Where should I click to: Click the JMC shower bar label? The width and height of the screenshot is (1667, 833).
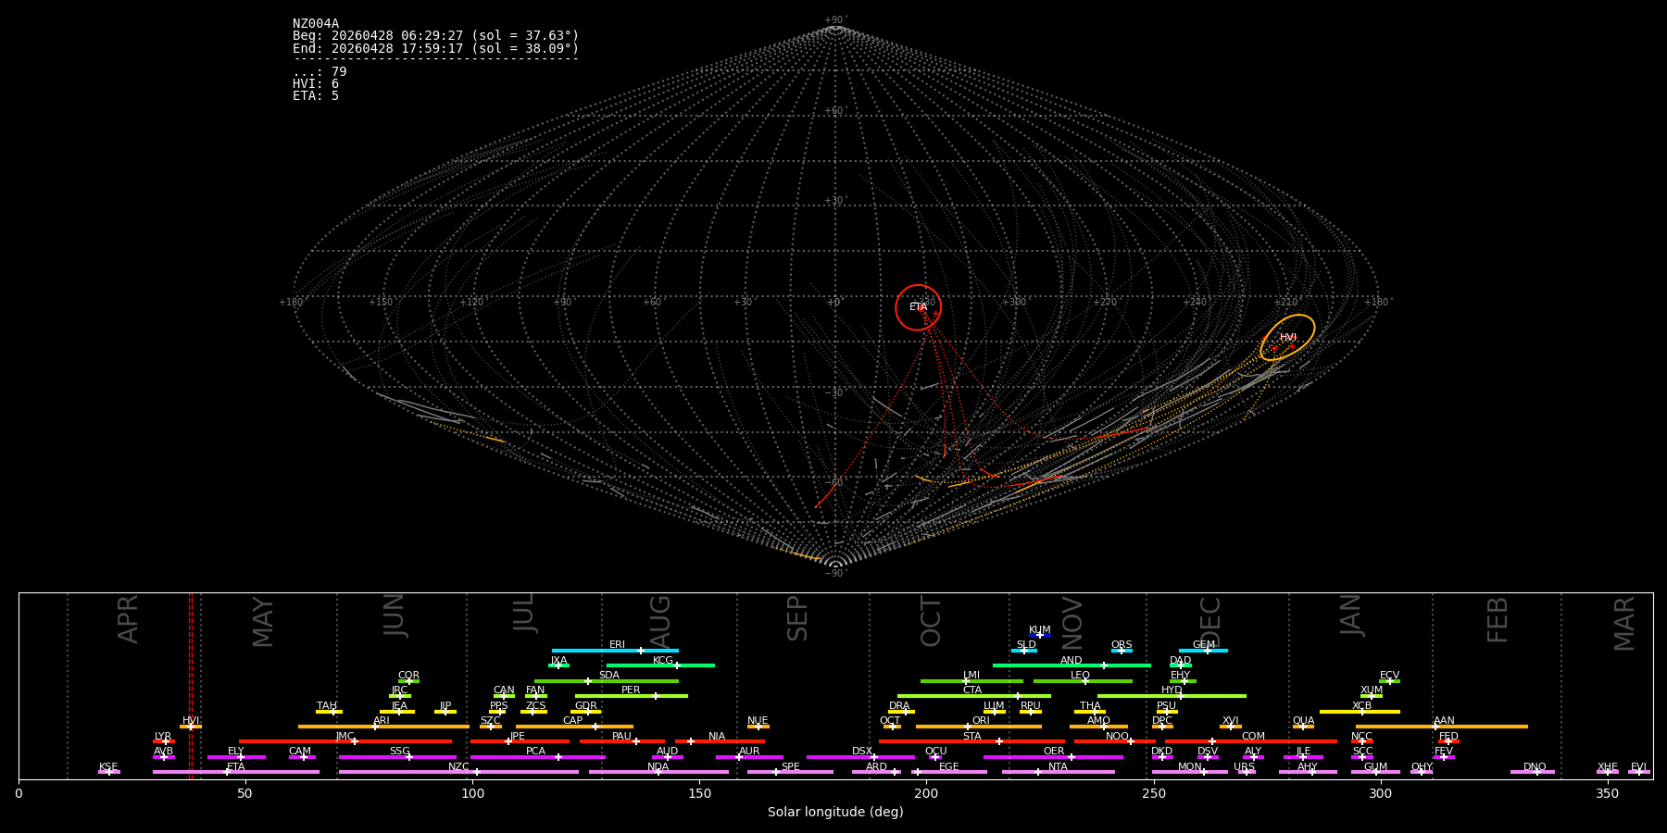pos(345,737)
